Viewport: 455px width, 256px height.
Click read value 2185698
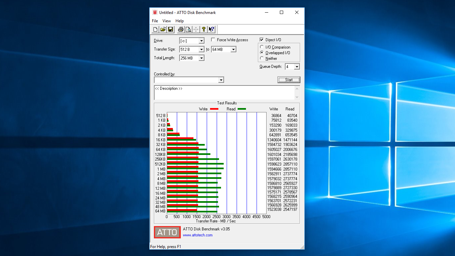[x=290, y=155]
